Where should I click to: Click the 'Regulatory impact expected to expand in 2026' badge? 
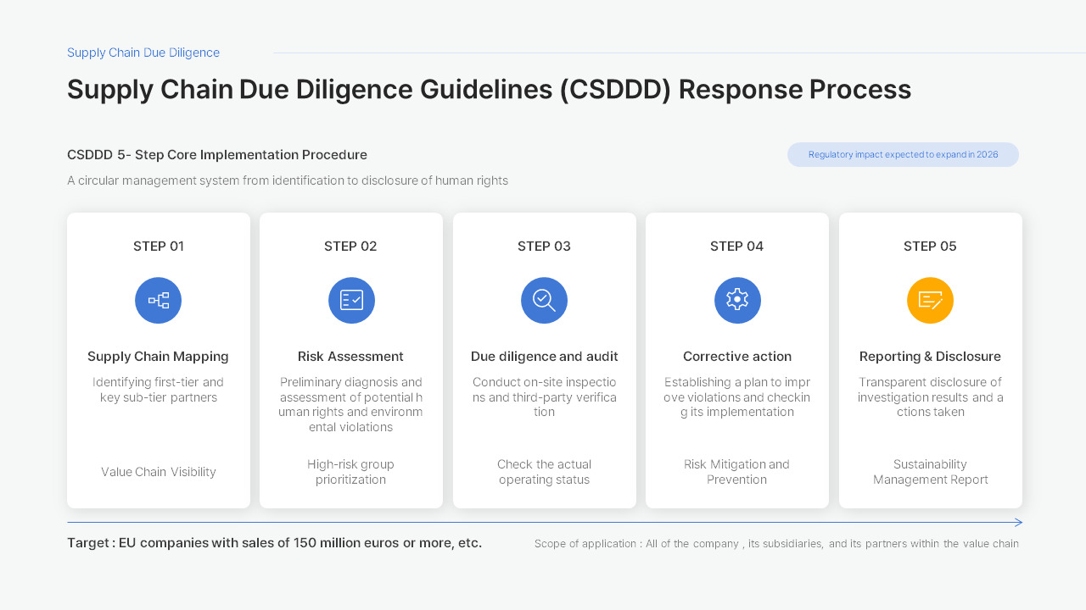(x=903, y=155)
